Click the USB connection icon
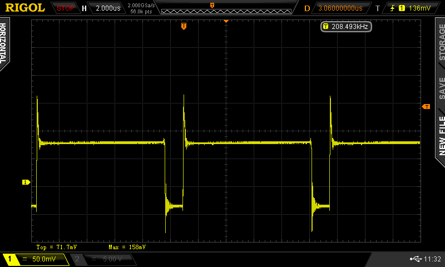The width and height of the screenshot is (445, 267). [x=415, y=259]
